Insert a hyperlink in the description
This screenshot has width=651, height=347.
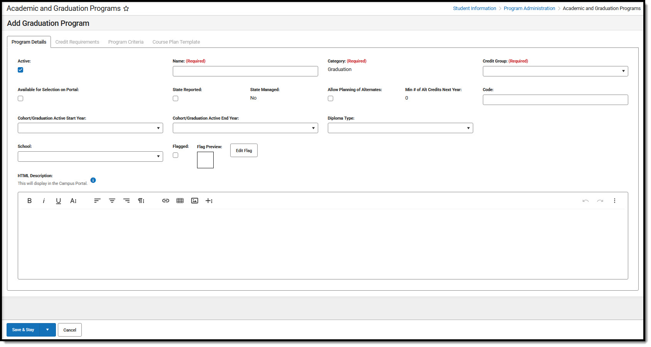point(165,201)
